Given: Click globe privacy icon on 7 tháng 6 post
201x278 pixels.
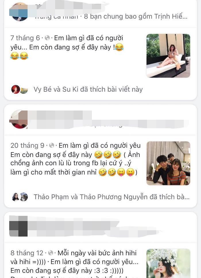Looking at the screenshot, I should coord(47,38).
